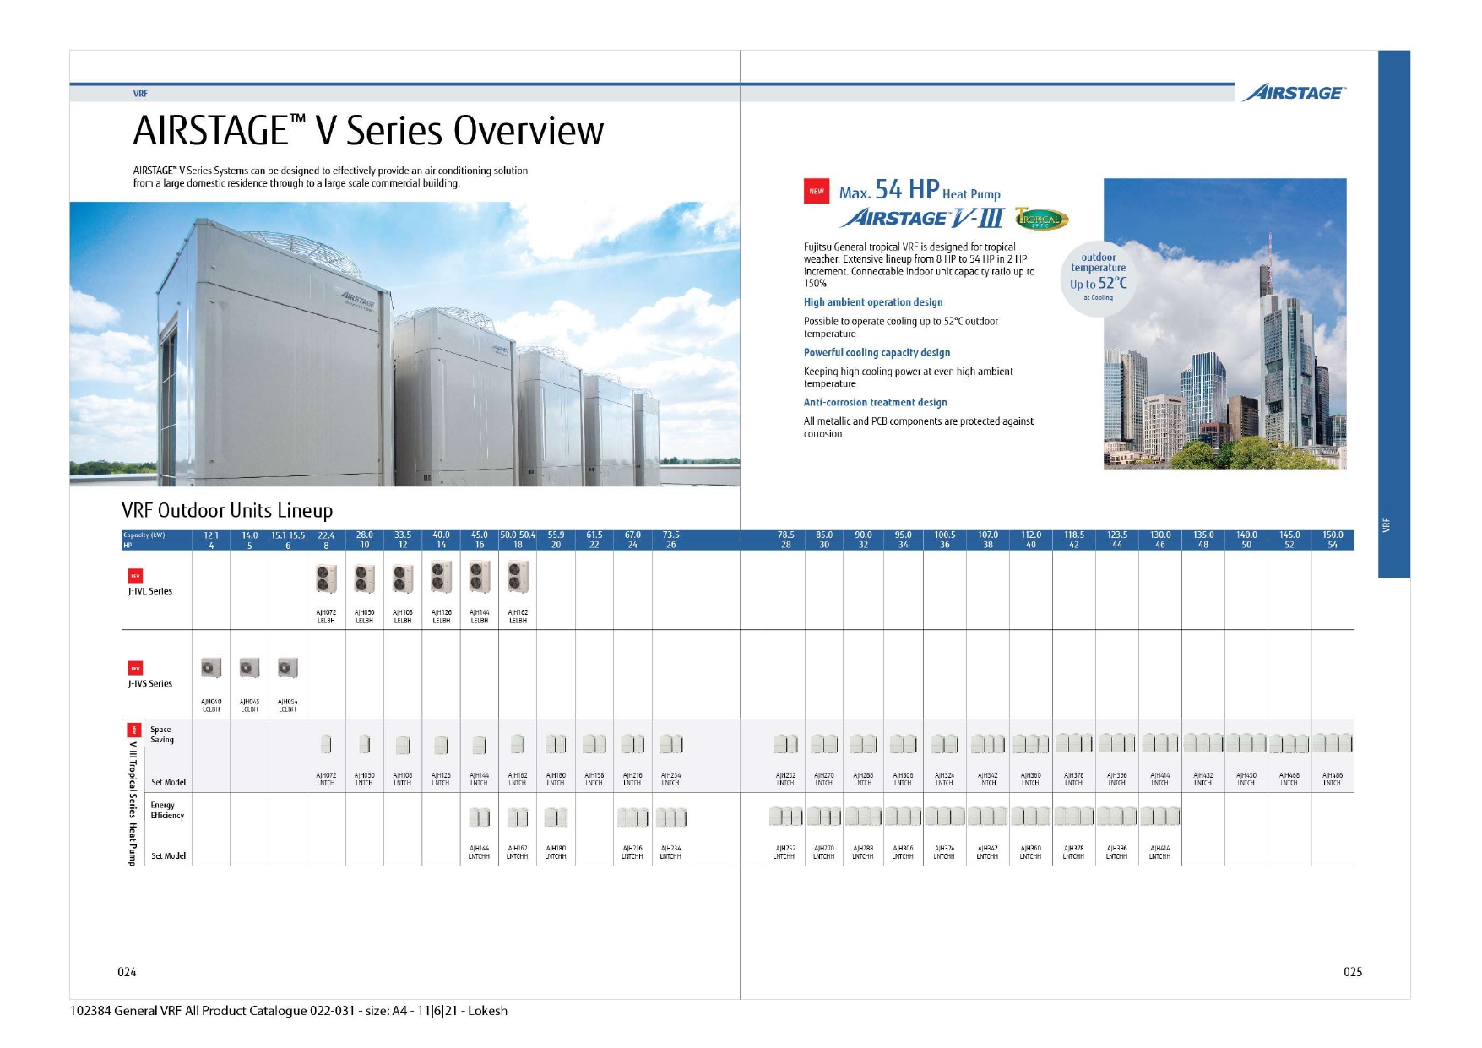Click the AJH090 LELBH outdoor unit image
1482x1048 pixels.
point(364,579)
